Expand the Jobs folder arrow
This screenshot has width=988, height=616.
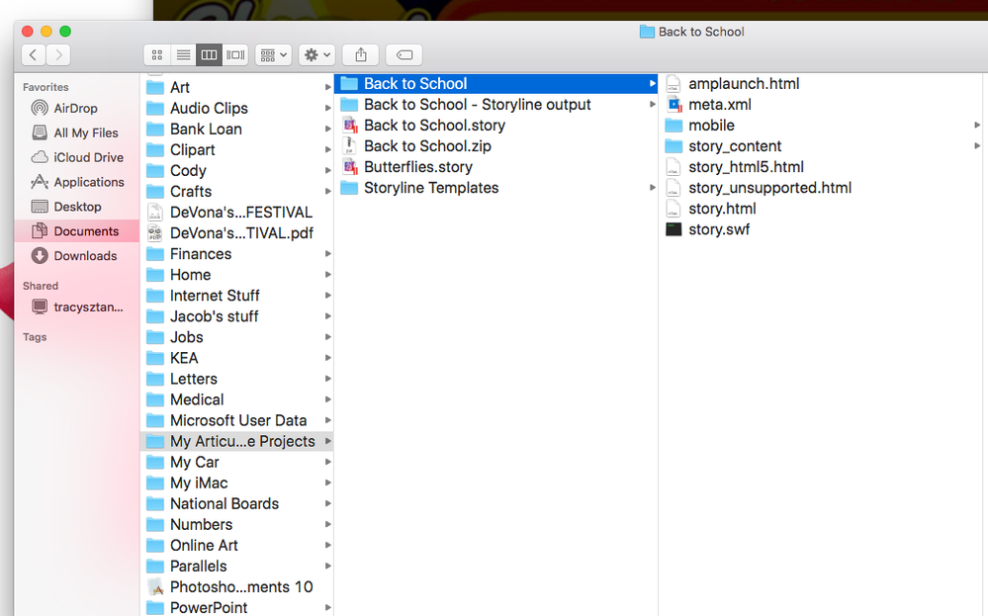pos(327,337)
